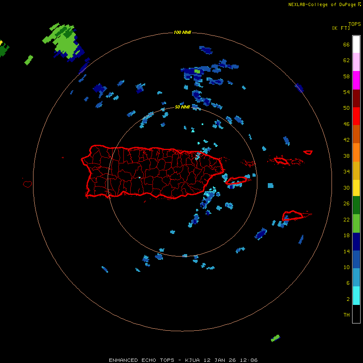The width and height of the screenshot is (363, 363).
Task: Click the 38 value on the legend
Action: (x=346, y=156)
